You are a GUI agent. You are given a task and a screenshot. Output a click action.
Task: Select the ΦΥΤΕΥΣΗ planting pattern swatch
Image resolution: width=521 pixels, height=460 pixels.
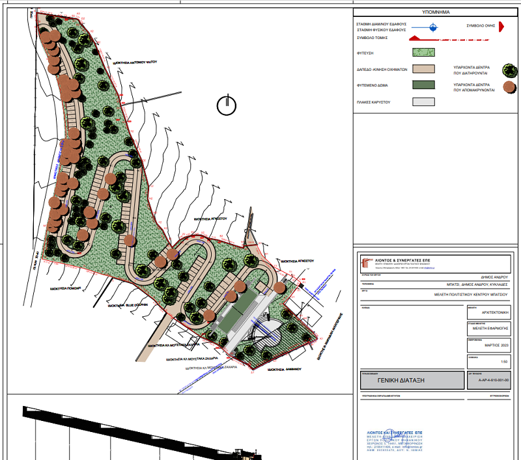(x=423, y=52)
